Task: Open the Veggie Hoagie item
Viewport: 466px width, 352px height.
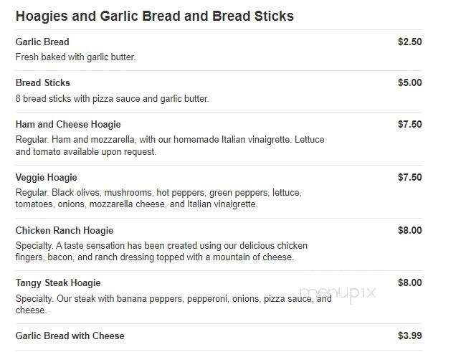Action: (46, 178)
